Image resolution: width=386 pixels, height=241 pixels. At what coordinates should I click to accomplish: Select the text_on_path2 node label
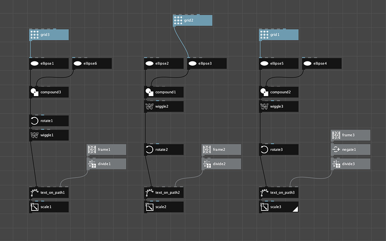167,192
